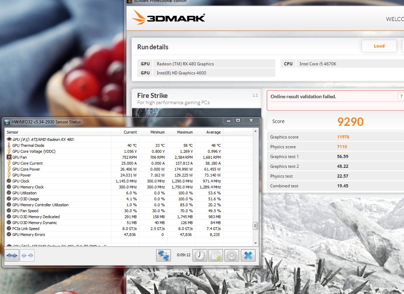
Task: Click the Intel(R) HD Graphics 4600 field
Action: [x=214, y=73]
